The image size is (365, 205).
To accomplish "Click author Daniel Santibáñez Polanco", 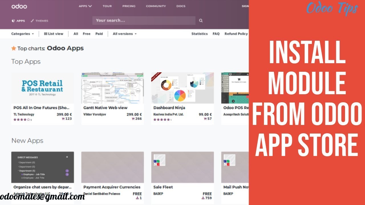I will tap(102, 194).
